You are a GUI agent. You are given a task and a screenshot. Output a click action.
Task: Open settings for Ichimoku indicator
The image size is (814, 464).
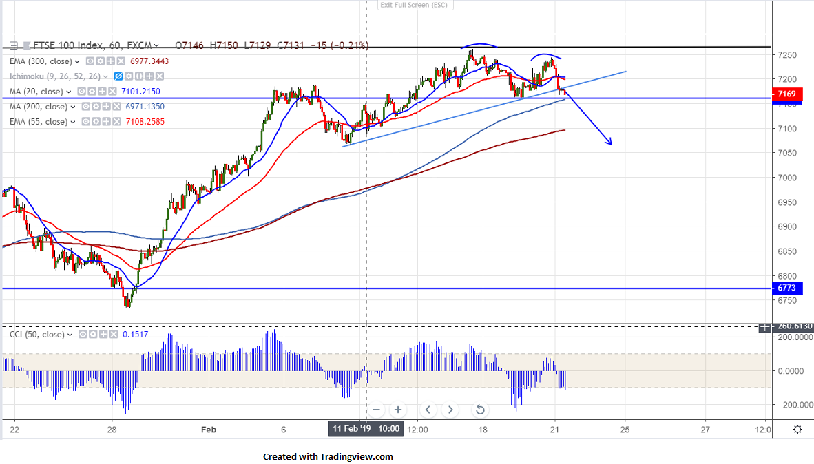[x=129, y=76]
